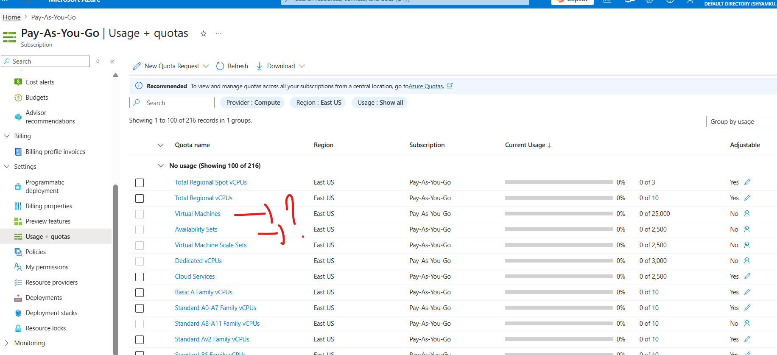
Task: Click the Budgets sidebar icon
Action: (x=18, y=98)
